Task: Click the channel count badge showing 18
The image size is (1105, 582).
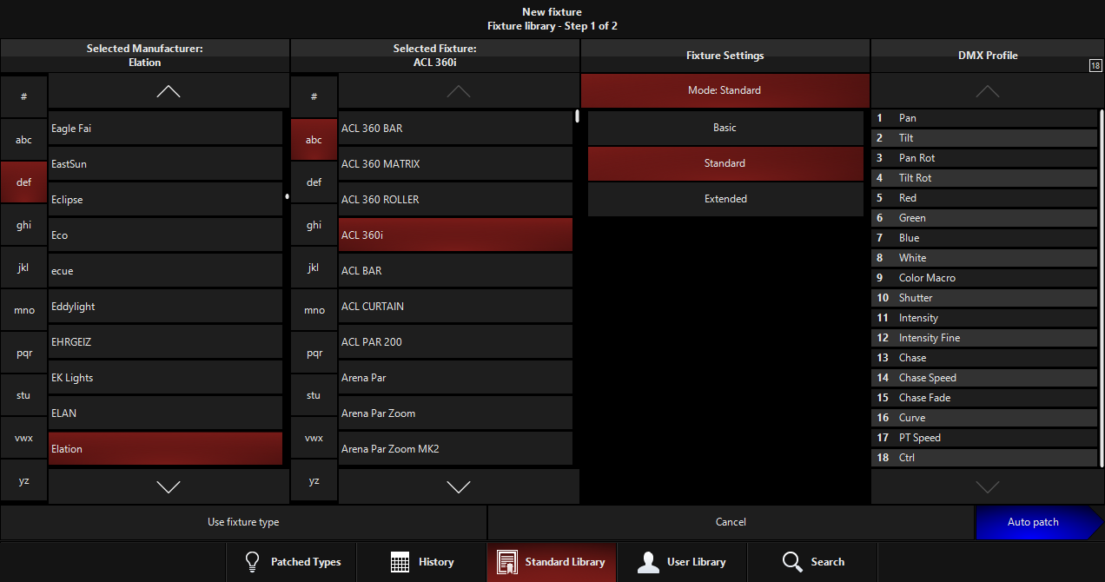Action: 1095,65
